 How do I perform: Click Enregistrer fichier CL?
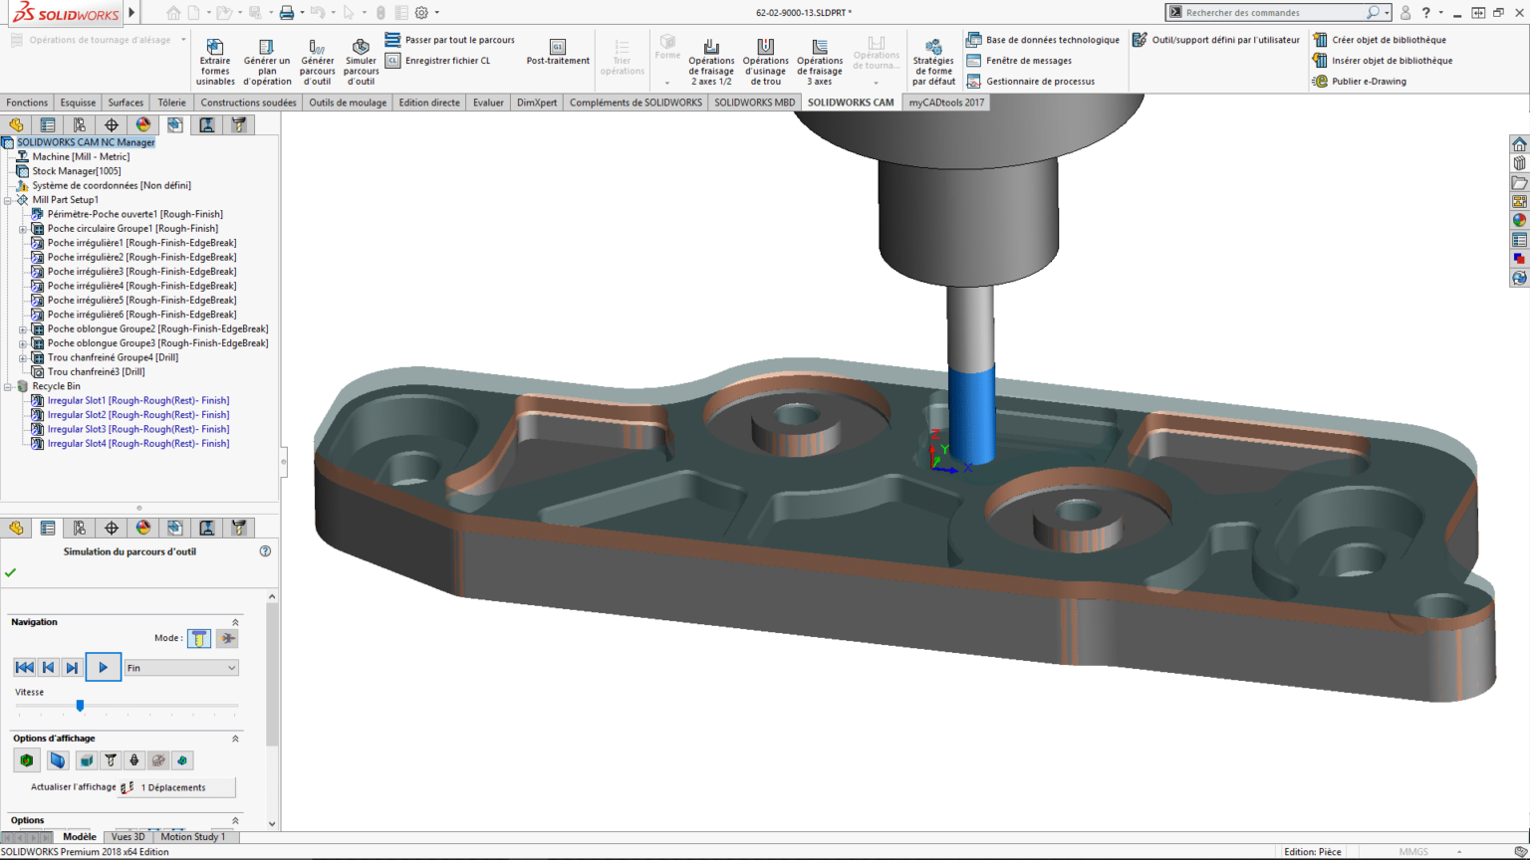pyautogui.click(x=447, y=59)
